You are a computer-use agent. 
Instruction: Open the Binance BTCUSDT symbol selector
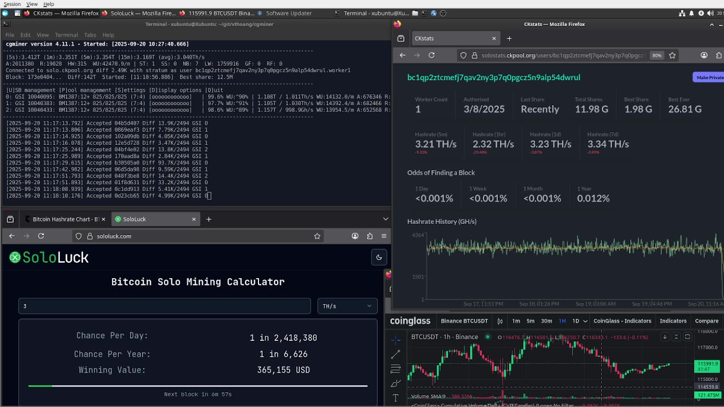(464, 321)
